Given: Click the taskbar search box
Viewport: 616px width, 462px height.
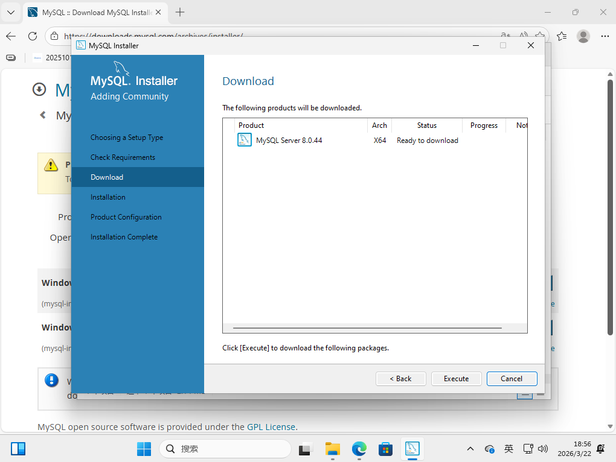Looking at the screenshot, I should 225,449.
